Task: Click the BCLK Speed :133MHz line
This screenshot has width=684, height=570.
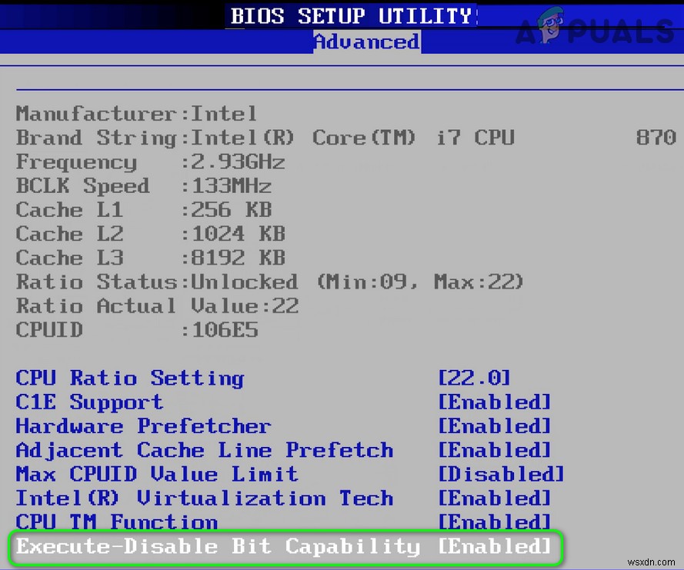Action: click(144, 186)
